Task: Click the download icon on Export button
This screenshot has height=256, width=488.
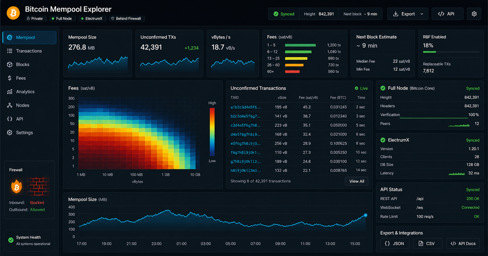Action: [396, 14]
